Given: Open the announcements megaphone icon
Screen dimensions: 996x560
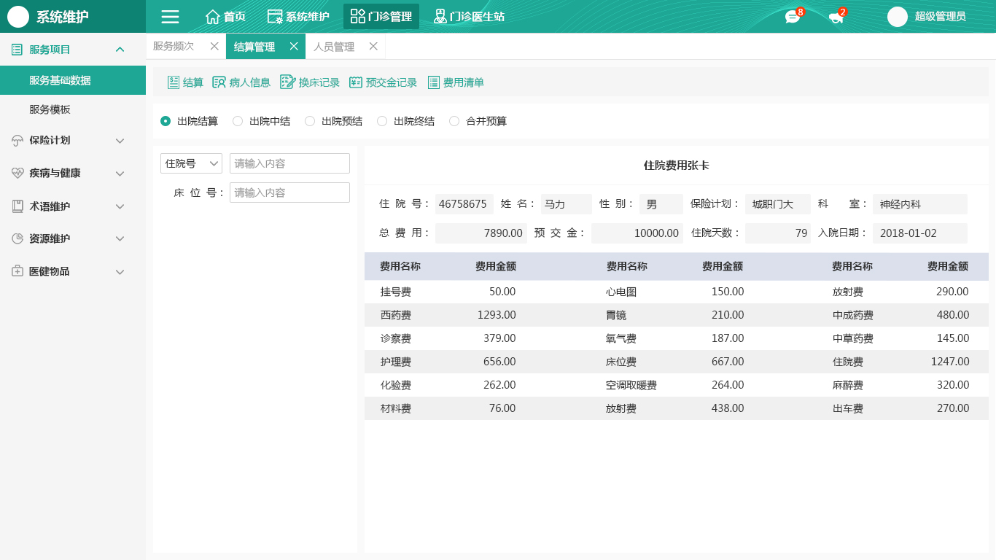Looking at the screenshot, I should coord(836,17).
